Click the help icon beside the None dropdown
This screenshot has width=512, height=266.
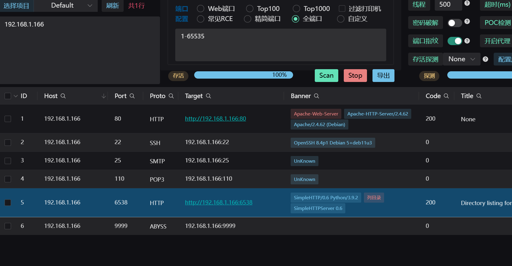coord(485,59)
